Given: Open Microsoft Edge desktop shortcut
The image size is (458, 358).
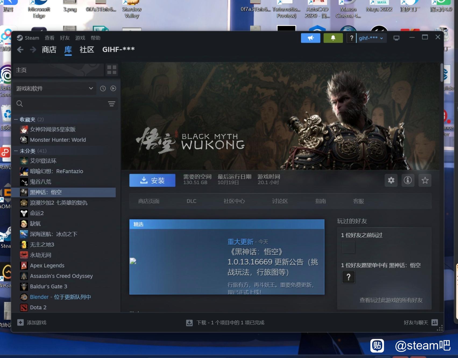Looking at the screenshot, I should 39,10.
